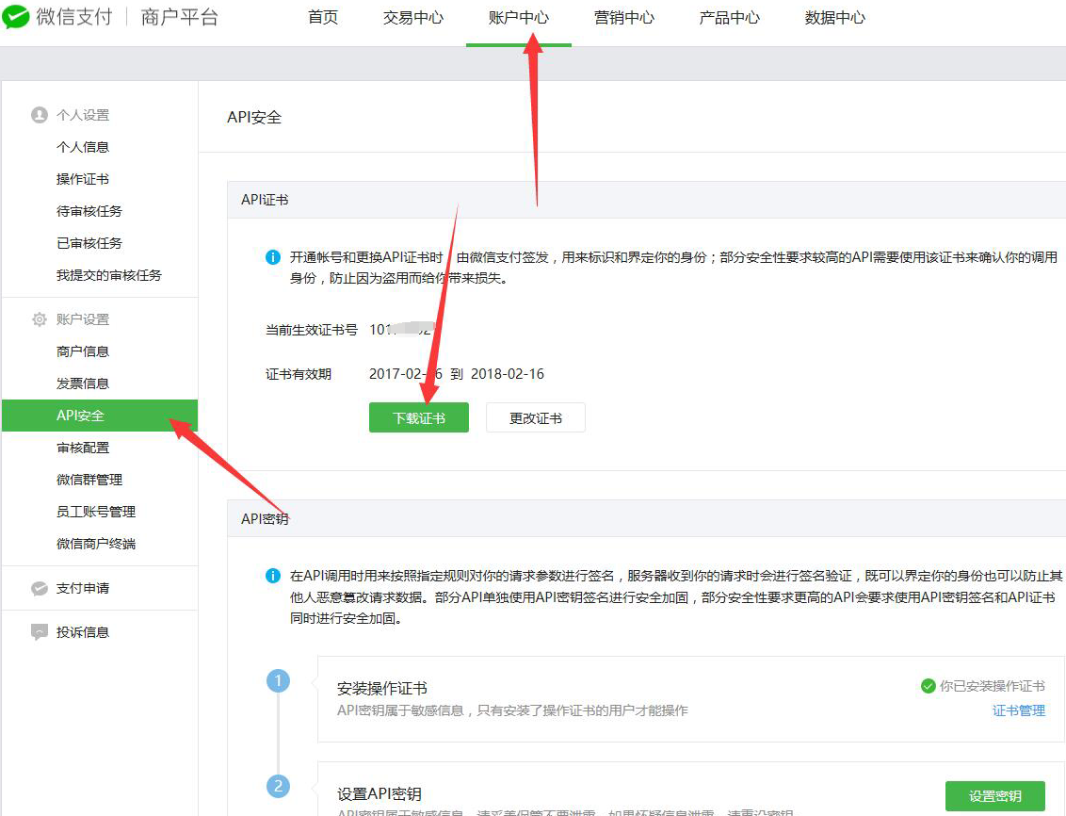Screen dimensions: 1066x816
Task: Open the 首页 tab
Action: [323, 18]
